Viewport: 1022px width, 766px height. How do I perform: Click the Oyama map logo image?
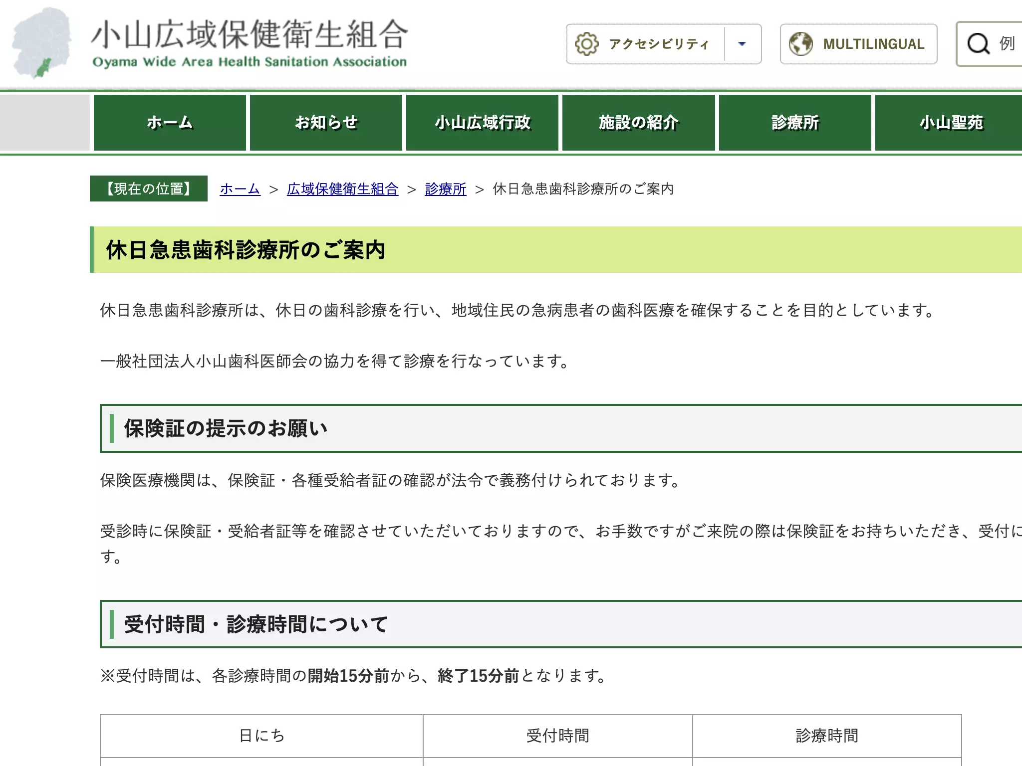42,43
